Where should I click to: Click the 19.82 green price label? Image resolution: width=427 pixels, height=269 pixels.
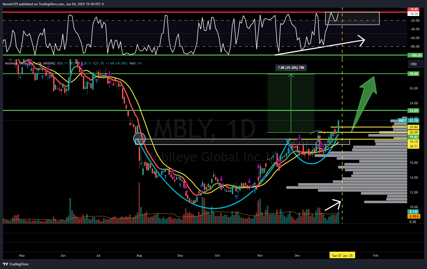coord(414,137)
